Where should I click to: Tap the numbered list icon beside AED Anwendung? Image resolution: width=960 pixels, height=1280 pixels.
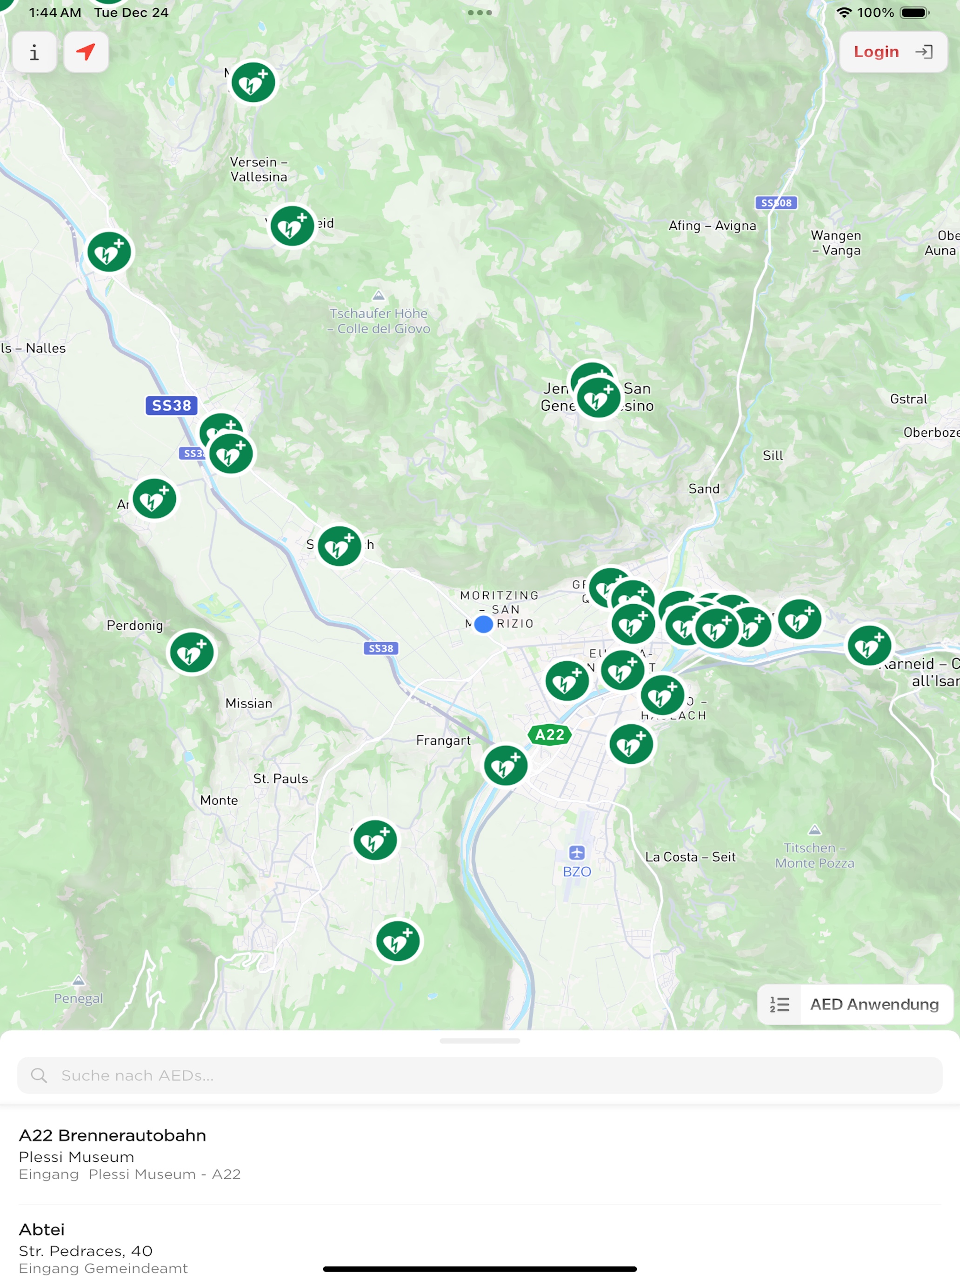coord(780,1005)
